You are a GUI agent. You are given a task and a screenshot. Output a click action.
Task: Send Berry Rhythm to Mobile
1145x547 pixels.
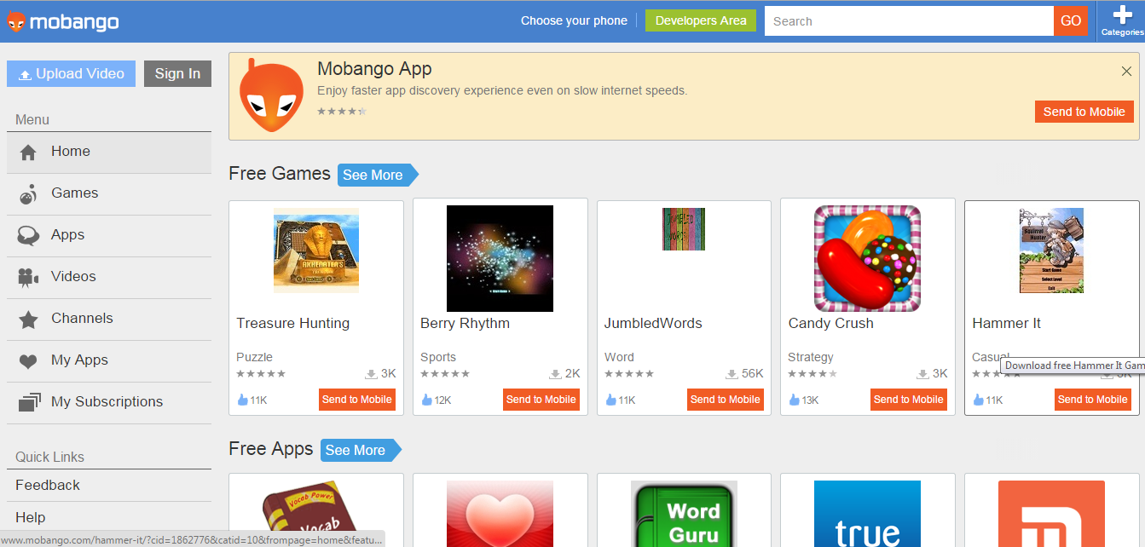tap(541, 400)
